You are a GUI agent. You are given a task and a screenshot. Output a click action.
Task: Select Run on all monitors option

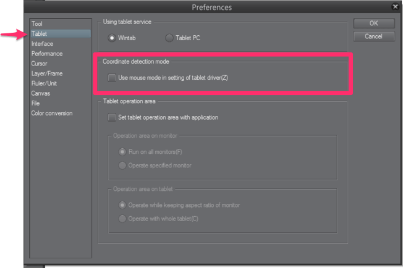pyautogui.click(x=122, y=152)
